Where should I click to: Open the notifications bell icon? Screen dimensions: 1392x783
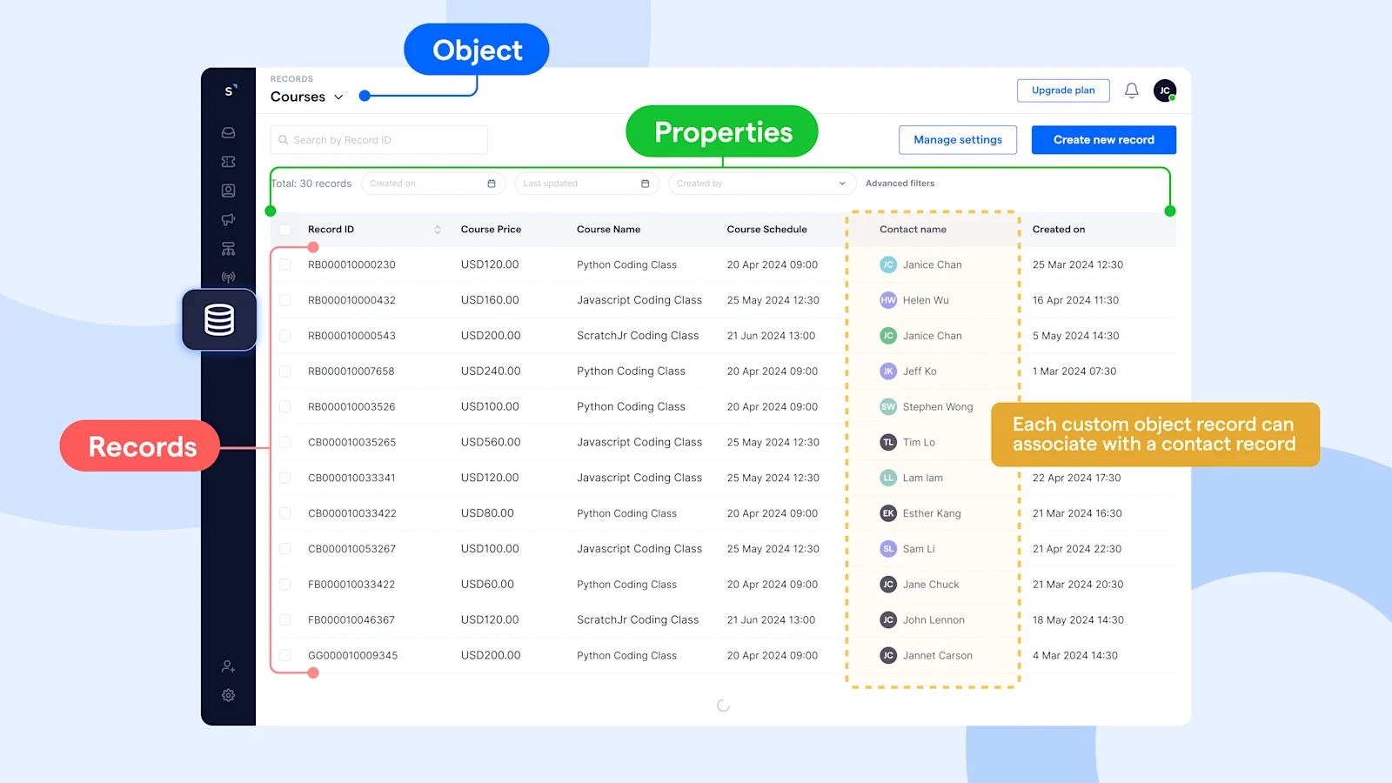pos(1131,90)
